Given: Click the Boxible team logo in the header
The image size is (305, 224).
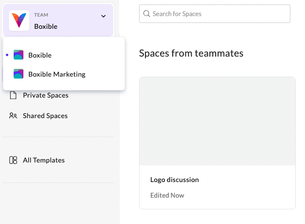Looking at the screenshot, I should pos(19,20).
